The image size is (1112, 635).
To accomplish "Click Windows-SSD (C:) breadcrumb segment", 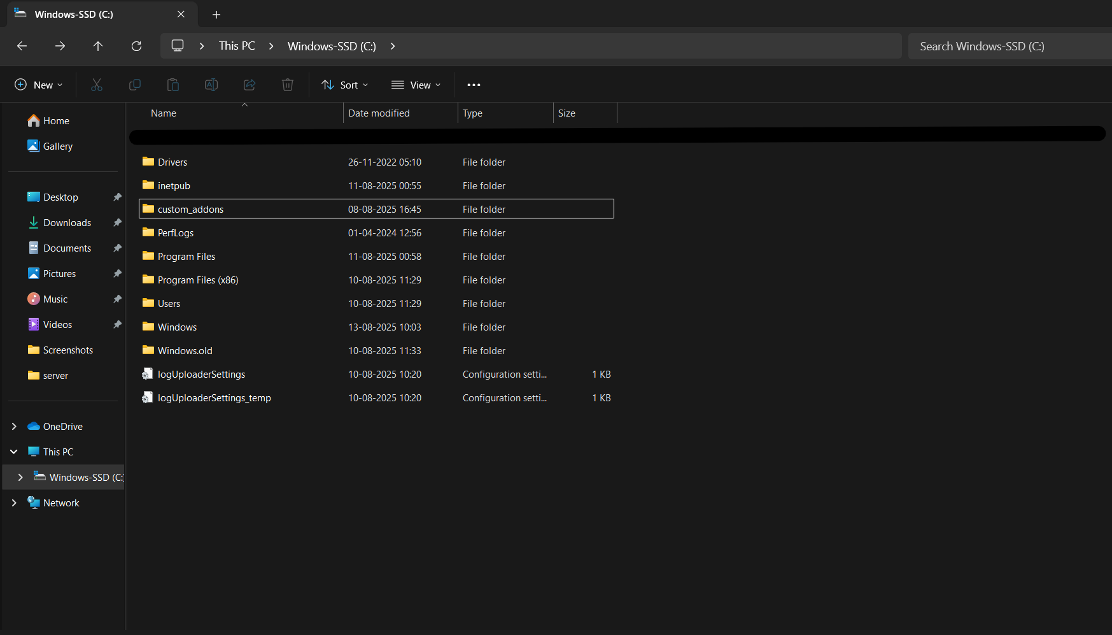I will pyautogui.click(x=332, y=46).
